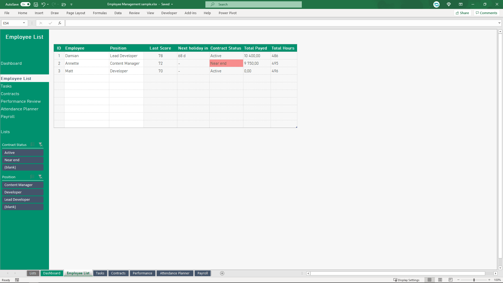Select Developer in Position slicer
This screenshot has height=283, width=503.
(23, 192)
